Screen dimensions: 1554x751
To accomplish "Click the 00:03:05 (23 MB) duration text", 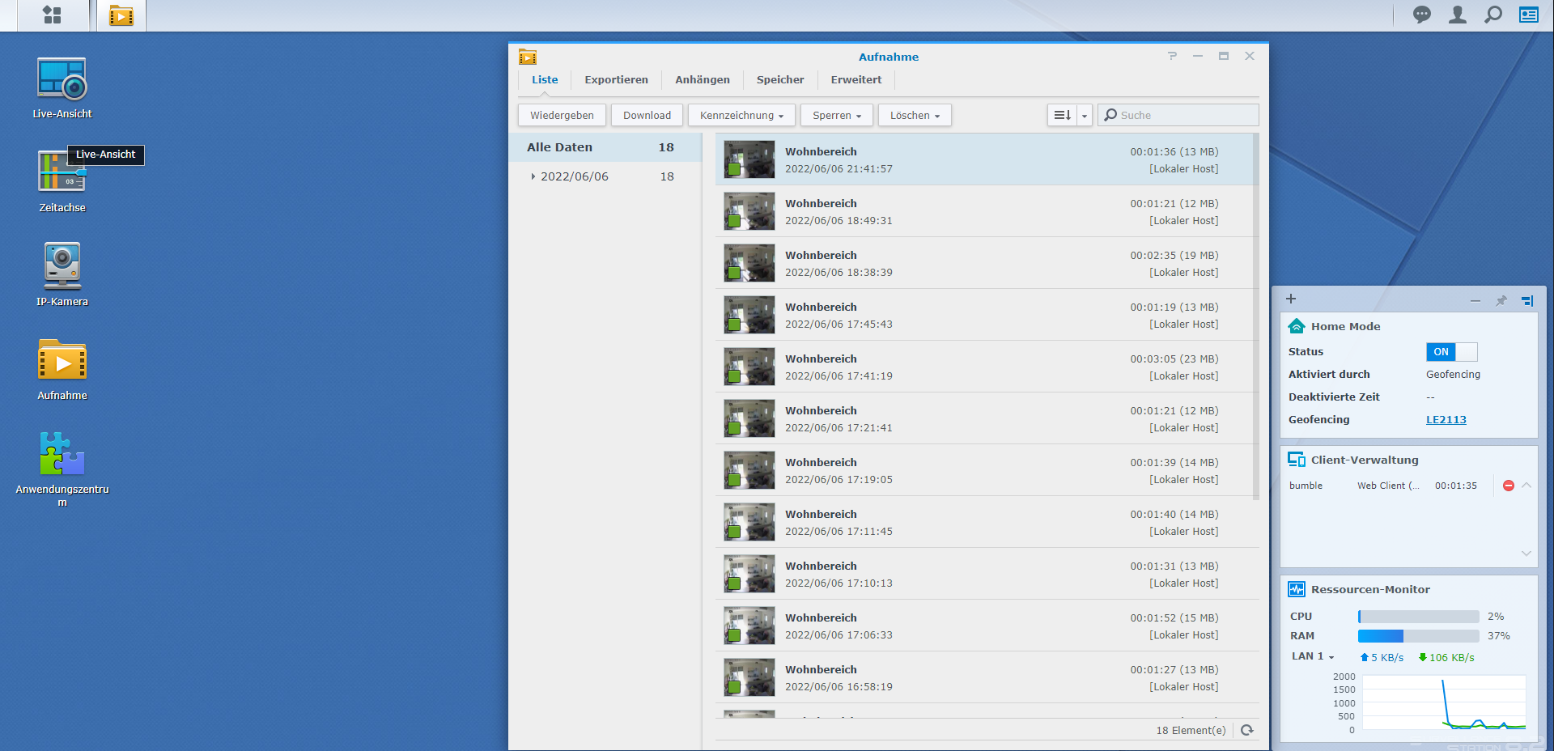I will click(1174, 359).
